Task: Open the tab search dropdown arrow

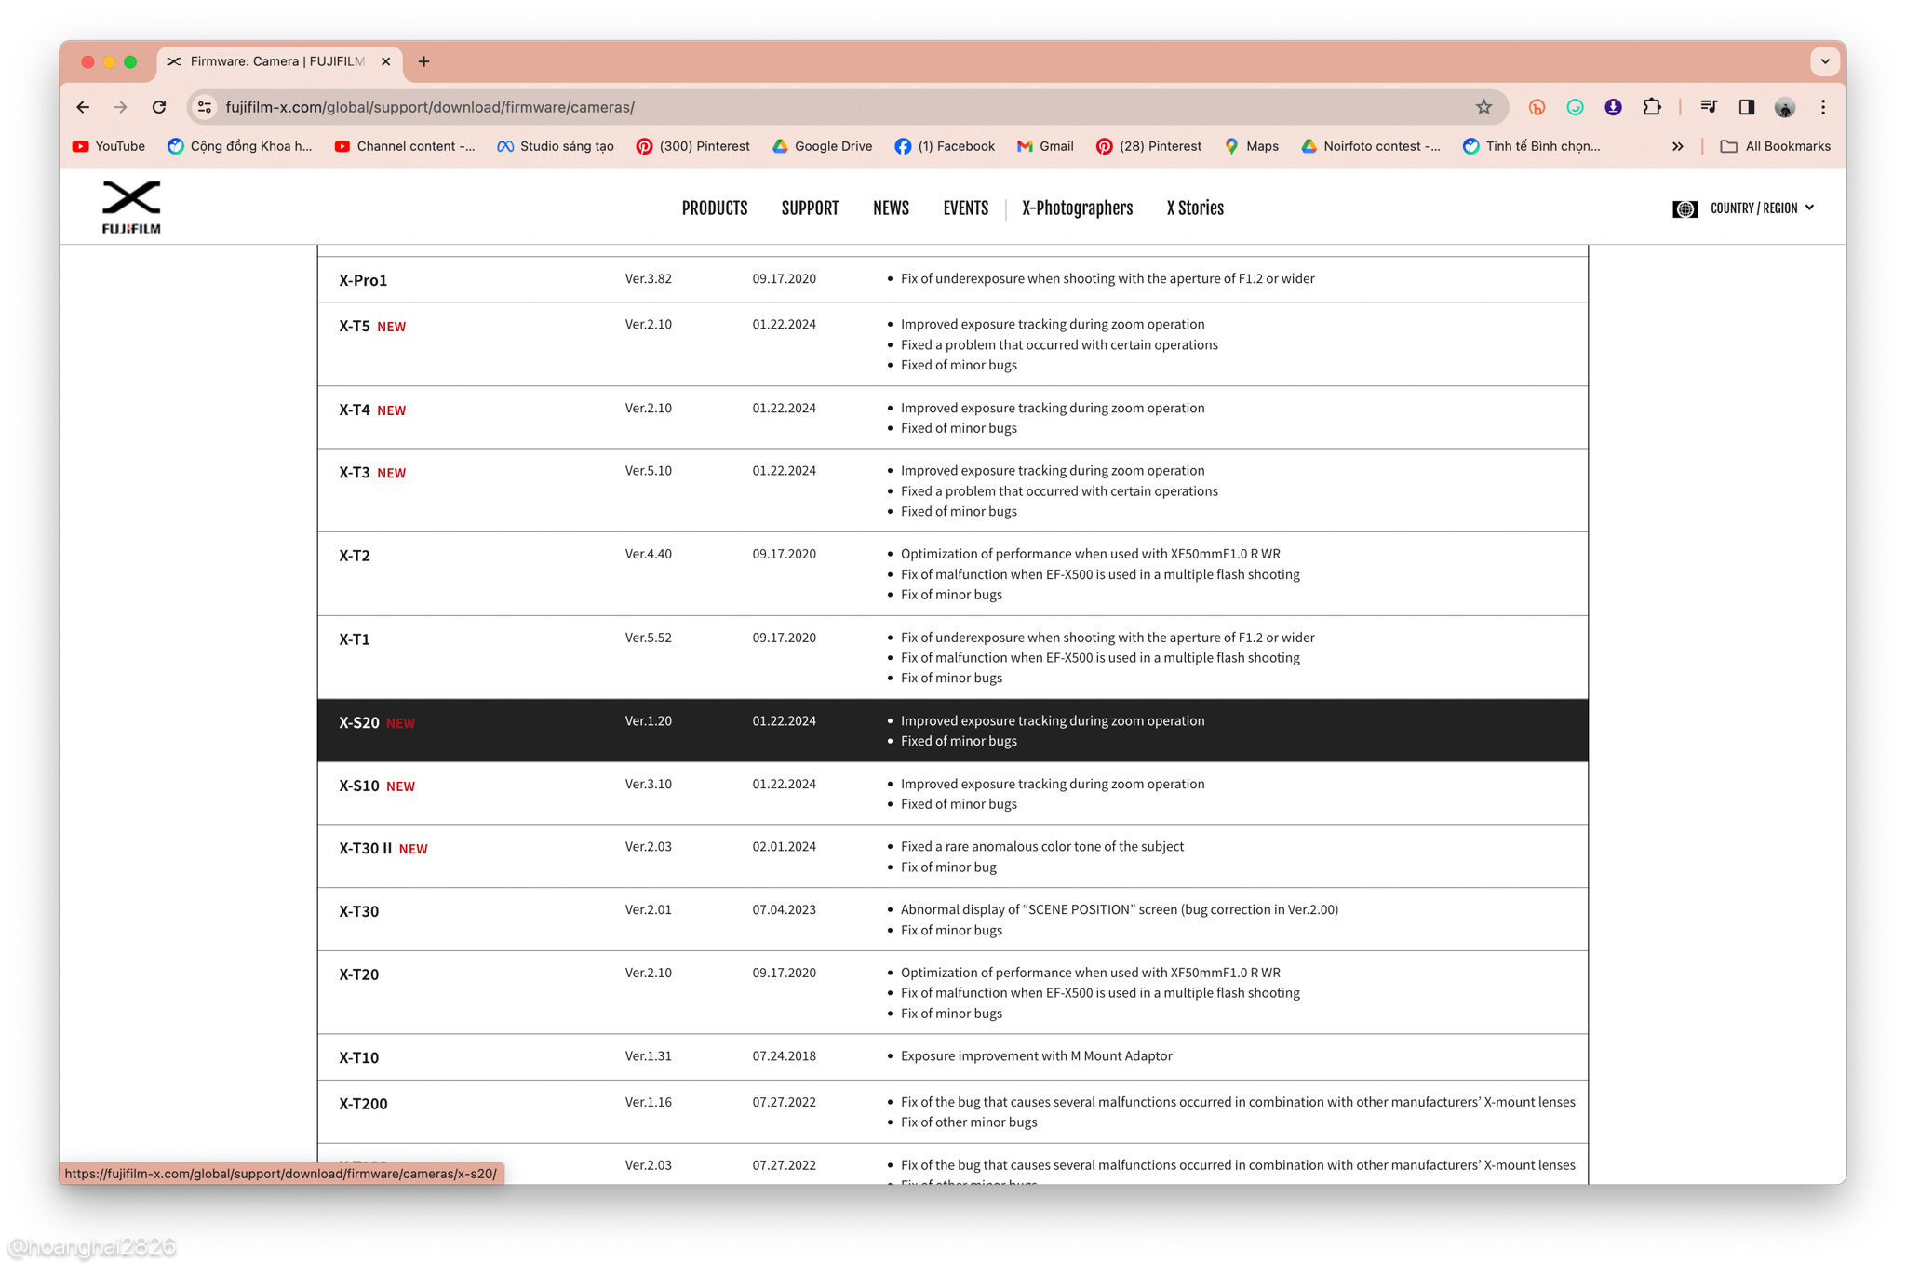Action: tap(1824, 61)
